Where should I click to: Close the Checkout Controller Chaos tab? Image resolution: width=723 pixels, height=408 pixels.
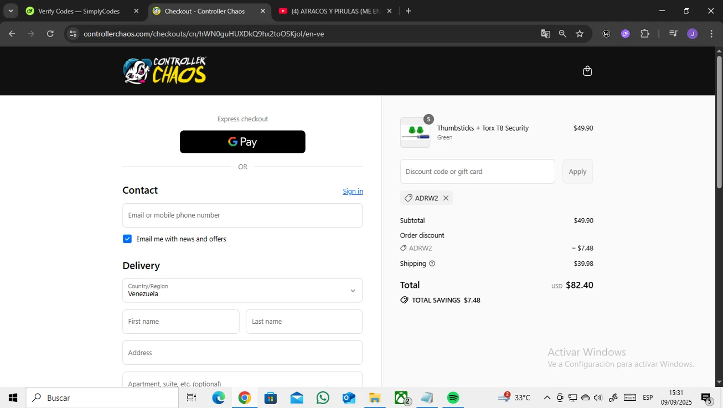[x=263, y=11]
